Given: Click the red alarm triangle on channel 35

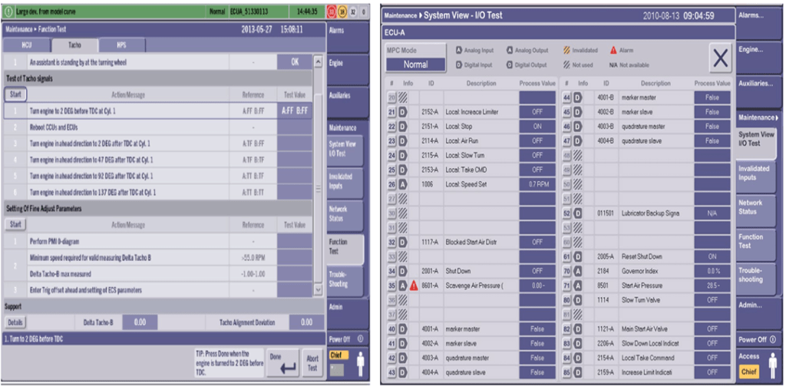Looking at the screenshot, I should [x=413, y=286].
